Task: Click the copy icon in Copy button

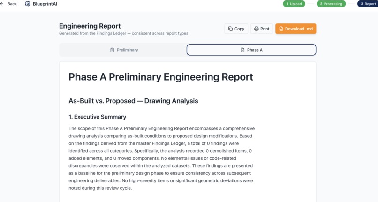Action: click(x=230, y=29)
